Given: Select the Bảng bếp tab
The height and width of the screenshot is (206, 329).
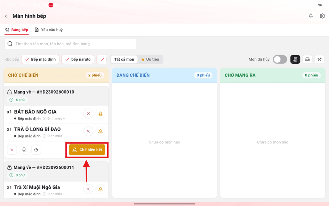Looking at the screenshot, I should pos(16,30).
